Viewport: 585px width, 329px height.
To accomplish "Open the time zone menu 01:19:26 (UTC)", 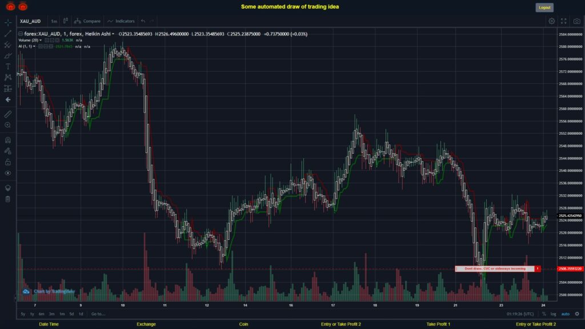I will point(520,314).
